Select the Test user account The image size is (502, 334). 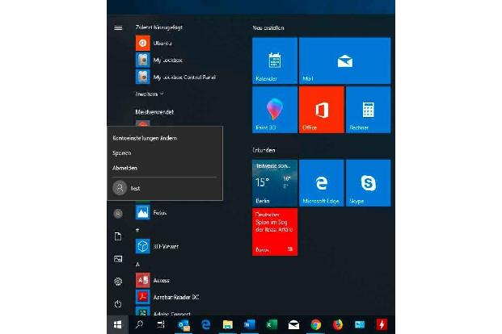[x=165, y=188]
